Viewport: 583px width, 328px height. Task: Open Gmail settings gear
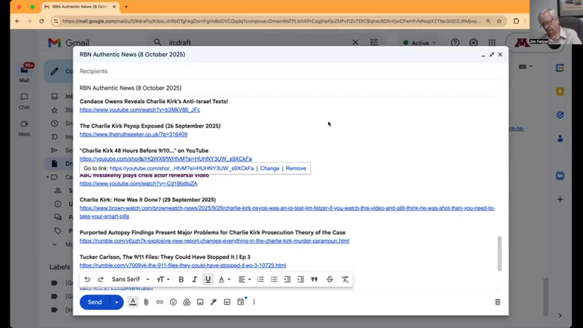tap(474, 42)
